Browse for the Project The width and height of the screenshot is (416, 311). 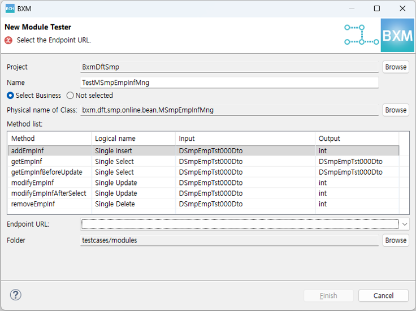click(x=396, y=67)
